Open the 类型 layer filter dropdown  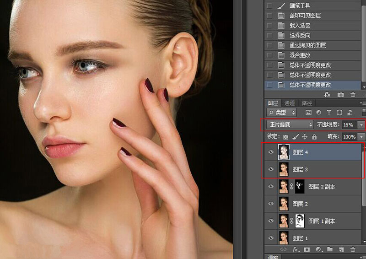[281, 113]
